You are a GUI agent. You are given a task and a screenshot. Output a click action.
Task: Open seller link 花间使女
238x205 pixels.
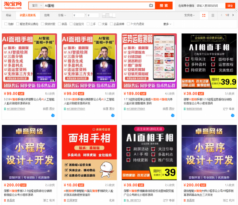coord(72,201)
